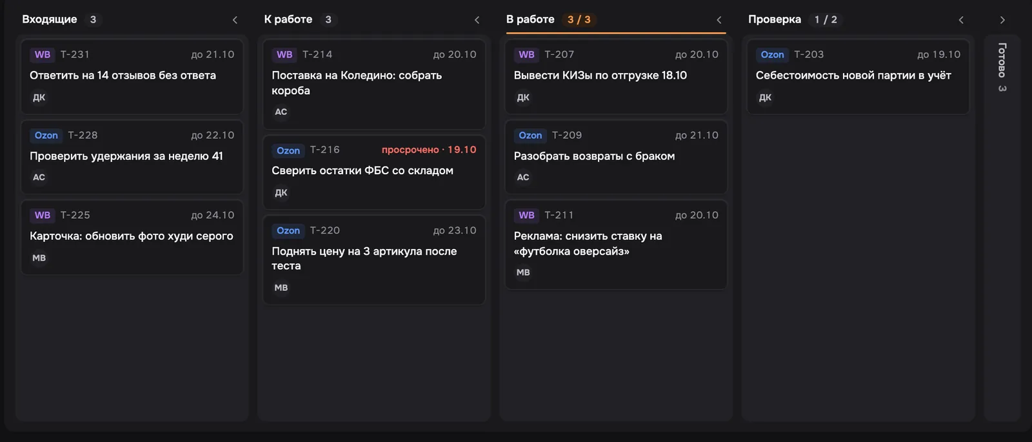This screenshot has height=442, width=1032.
Task: Click the Входящие column header
Action: [50, 19]
